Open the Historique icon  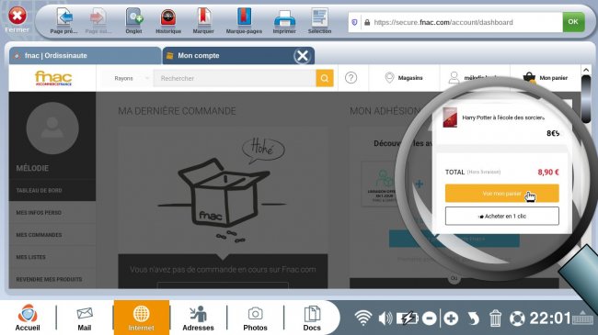point(168,17)
